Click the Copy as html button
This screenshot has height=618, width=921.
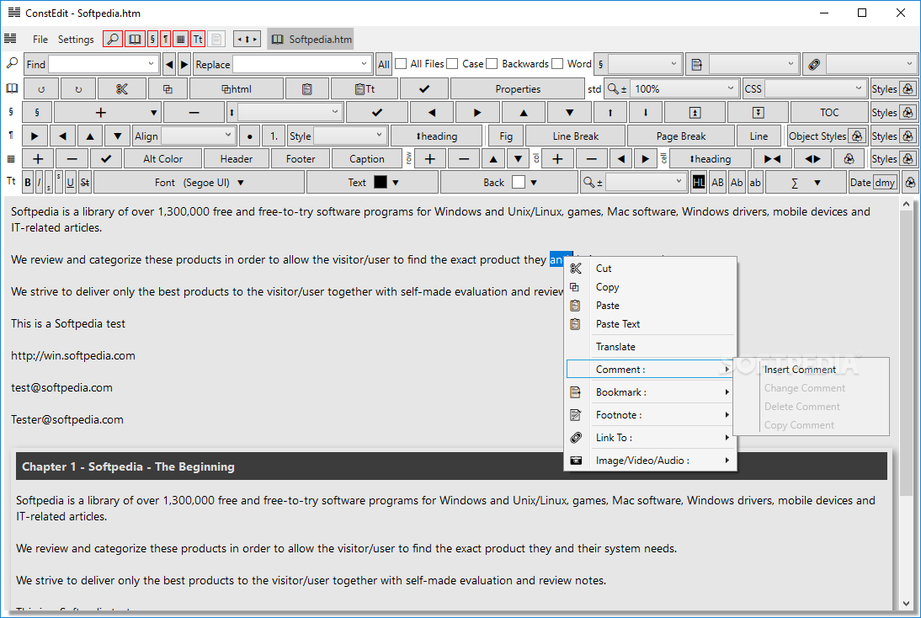click(x=236, y=88)
